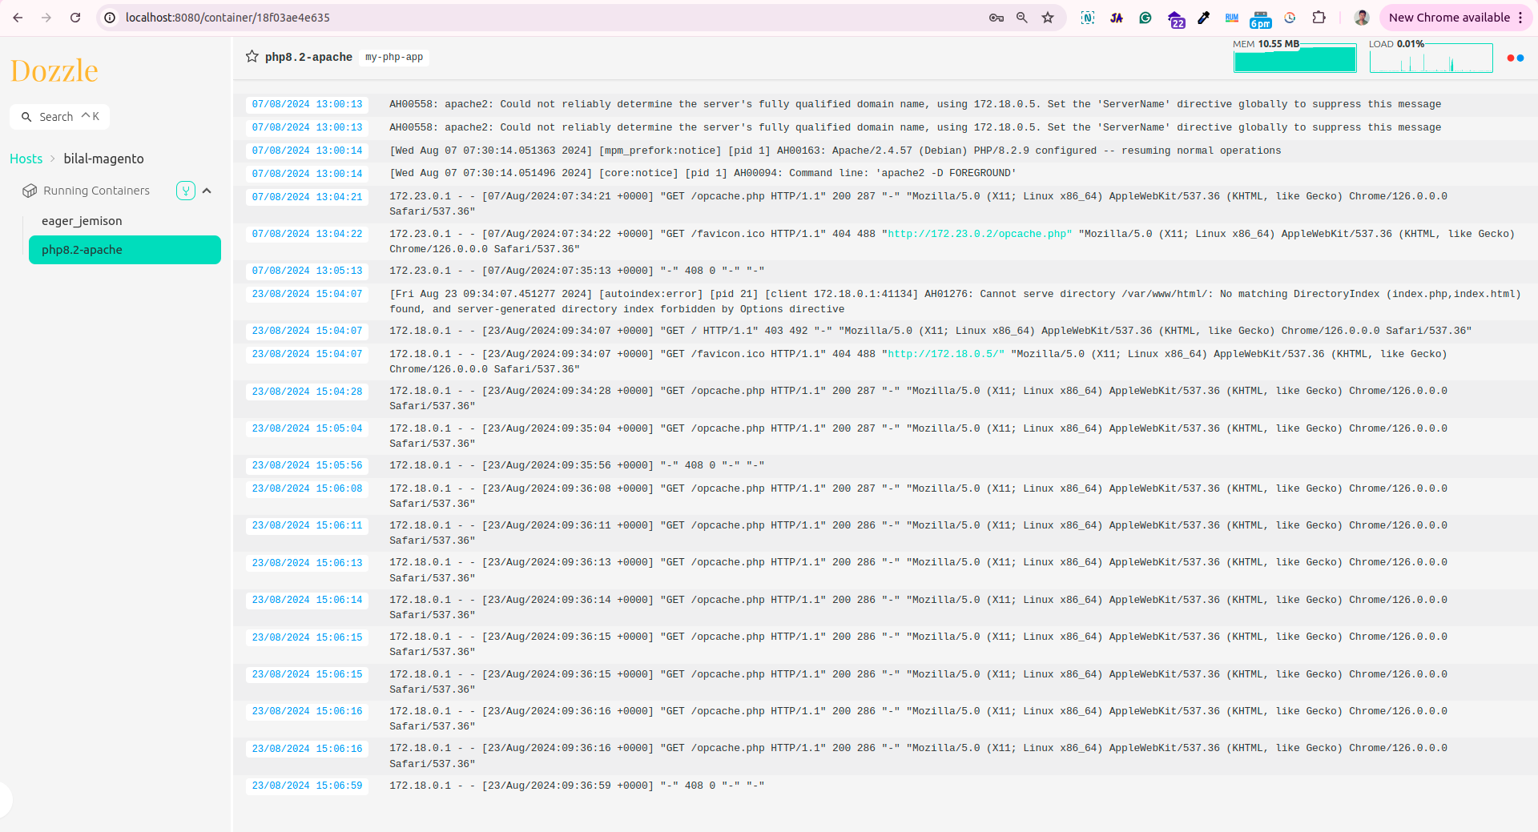Collapse the Running Containers section
The height and width of the screenshot is (832, 1538).
pos(207,191)
